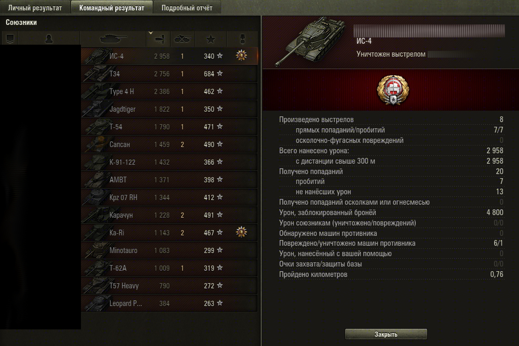Viewport: 519px width, 346px height.
Task: Select the T34 row in allies list
Action: pos(169,74)
